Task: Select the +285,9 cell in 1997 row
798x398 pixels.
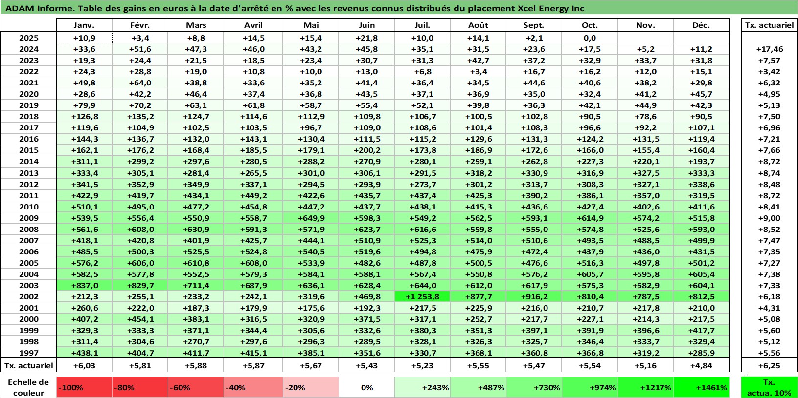Action: (x=701, y=353)
